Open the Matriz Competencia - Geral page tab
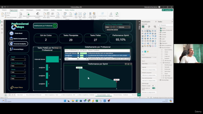 pos(51,95)
